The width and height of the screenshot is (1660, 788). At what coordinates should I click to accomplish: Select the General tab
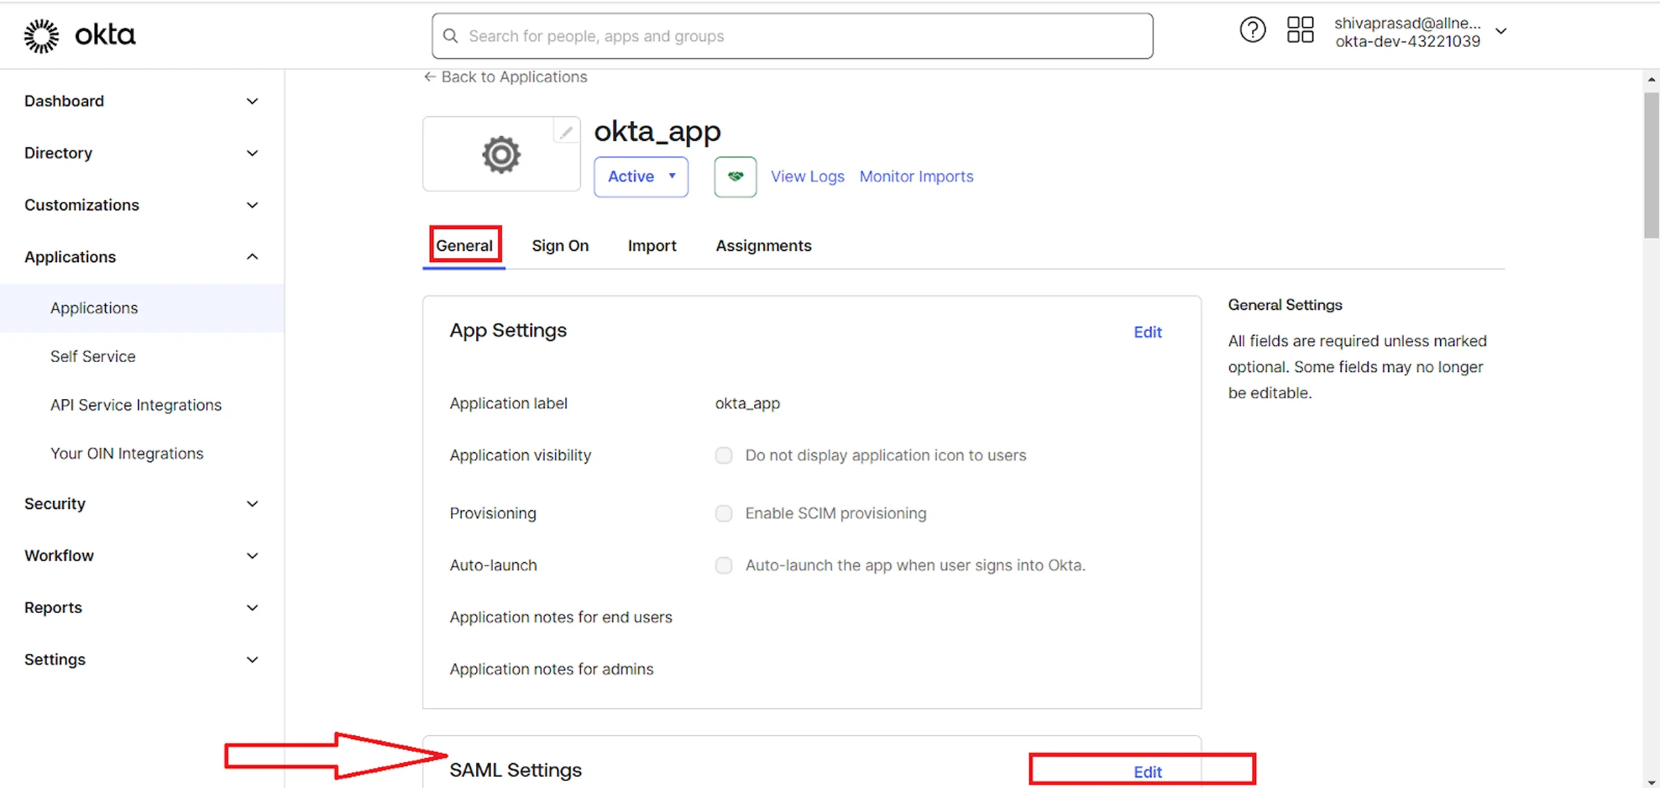pos(464,245)
